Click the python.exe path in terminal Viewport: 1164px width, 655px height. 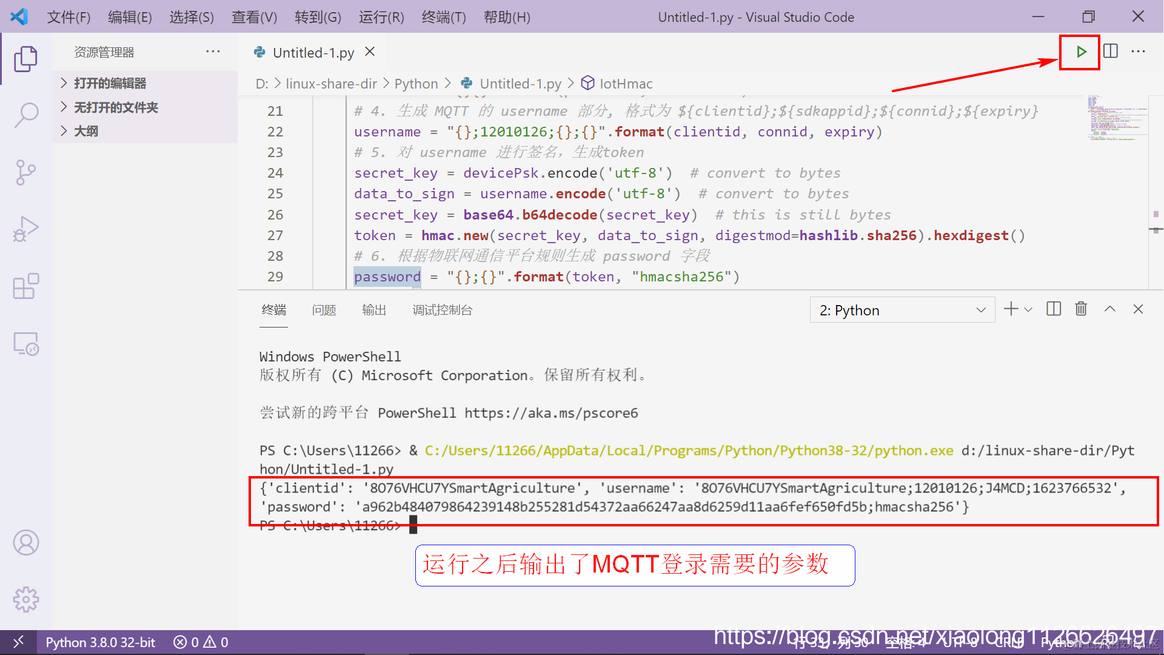pyautogui.click(x=689, y=451)
